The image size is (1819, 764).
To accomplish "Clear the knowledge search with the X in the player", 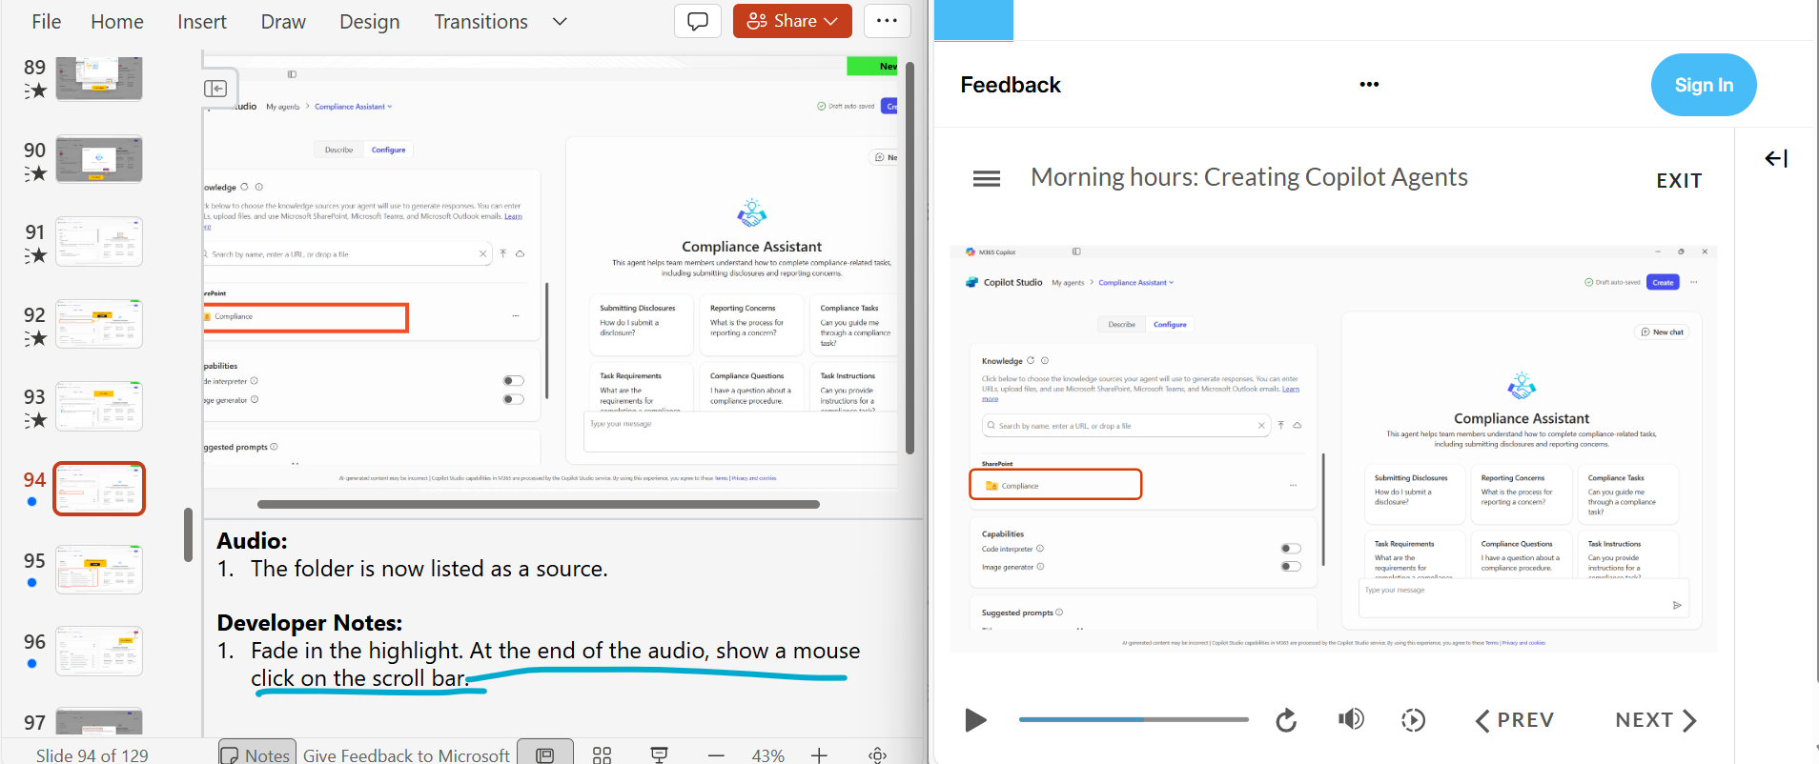I will point(1261,426).
